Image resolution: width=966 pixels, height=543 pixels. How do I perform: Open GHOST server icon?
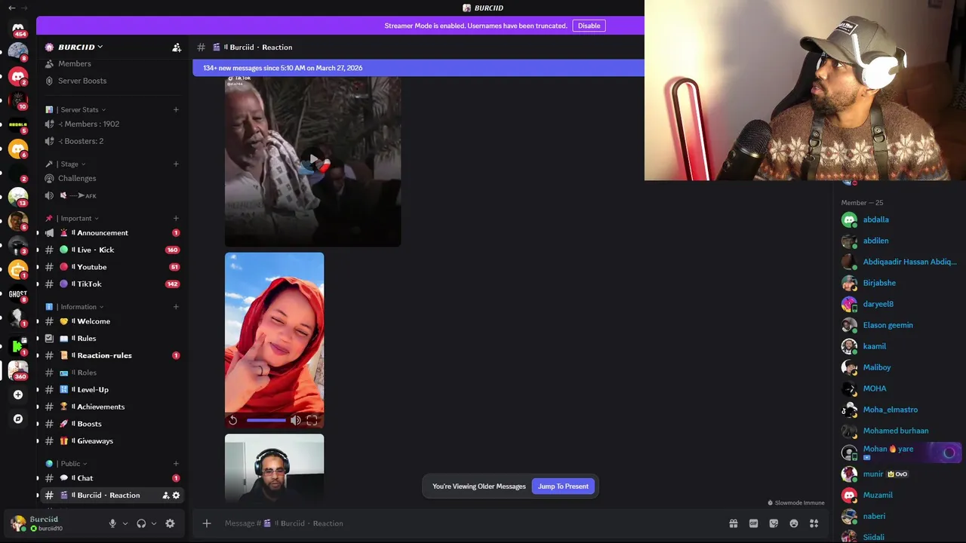click(18, 295)
